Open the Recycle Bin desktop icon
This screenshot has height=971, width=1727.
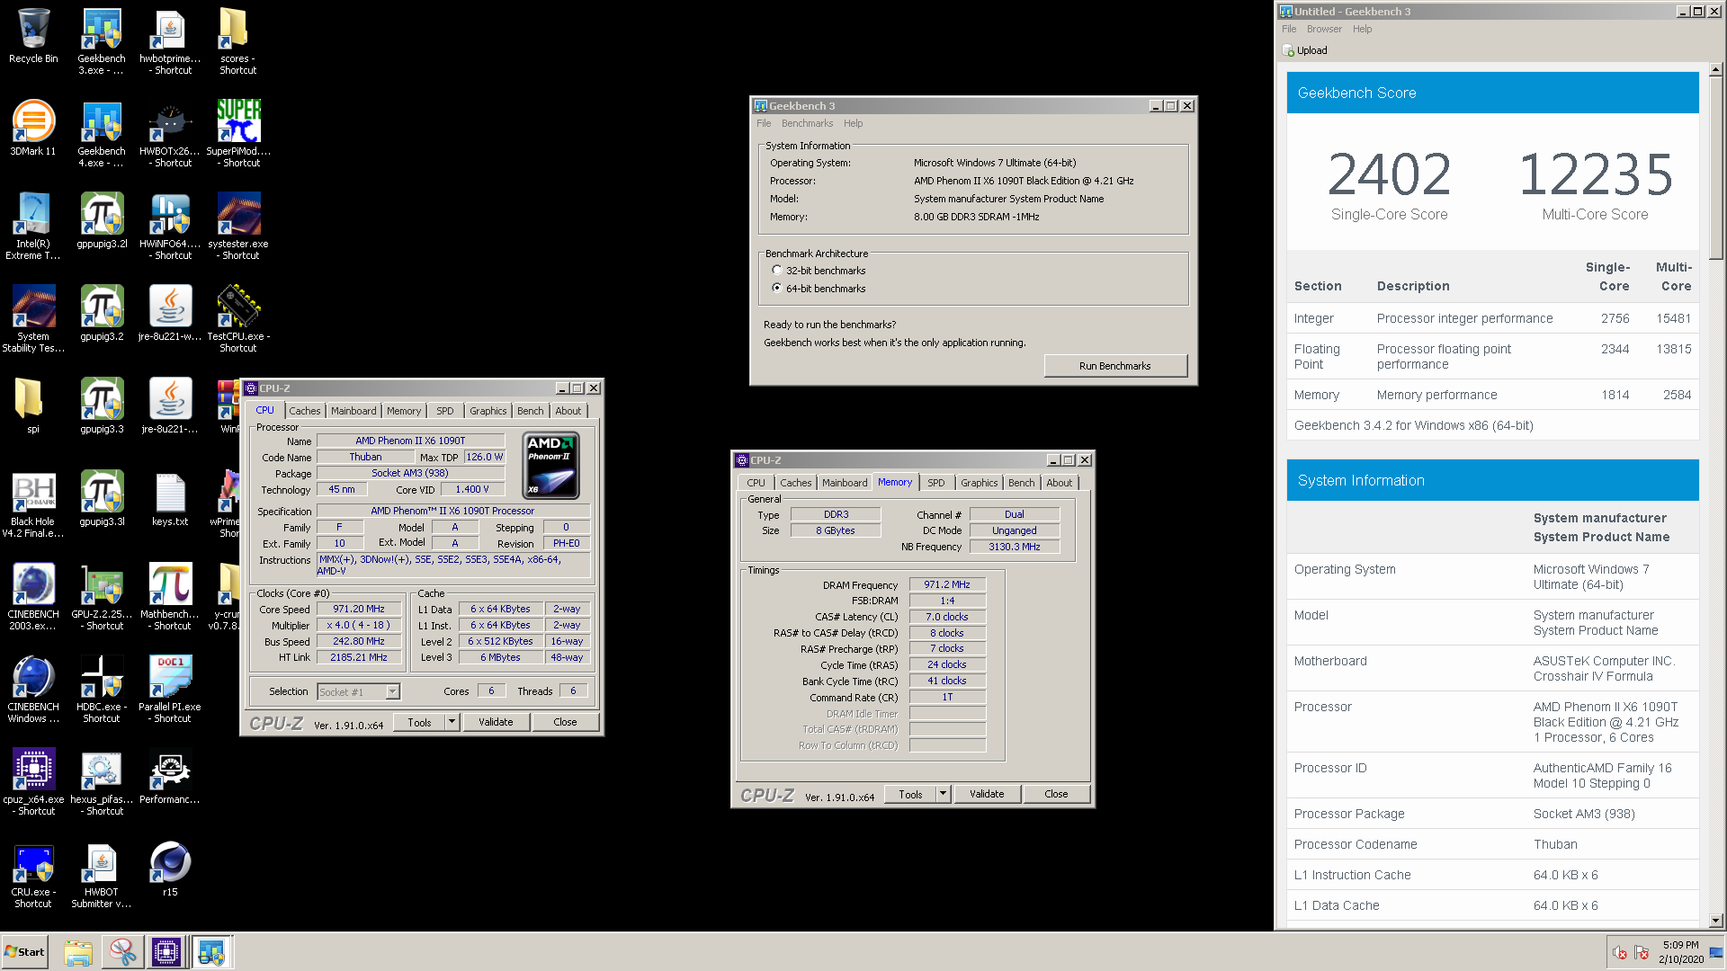33,36
